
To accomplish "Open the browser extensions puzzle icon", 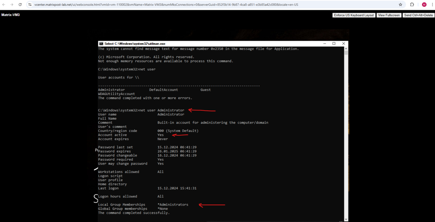I will [x=412, y=5].
